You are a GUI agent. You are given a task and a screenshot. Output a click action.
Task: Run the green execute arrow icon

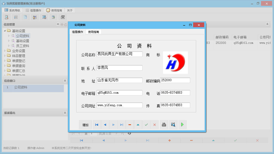(x=182, y=125)
